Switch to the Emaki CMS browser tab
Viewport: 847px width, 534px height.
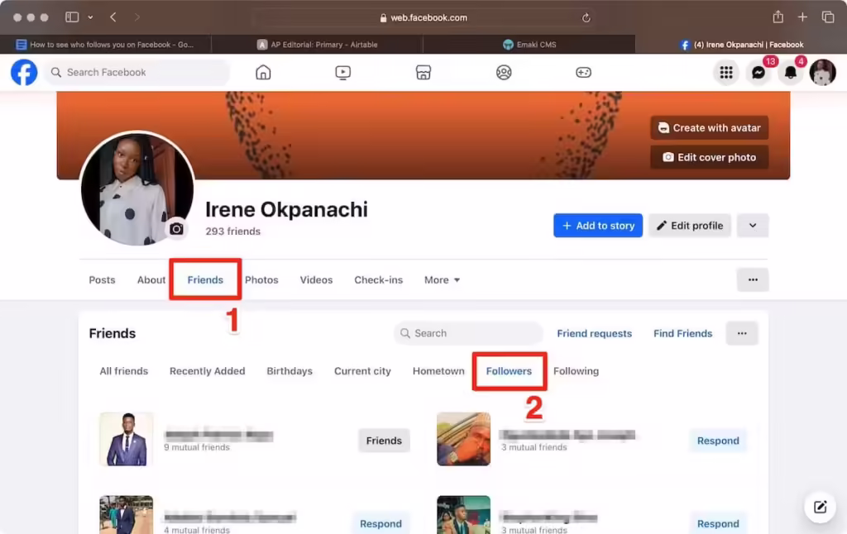click(x=529, y=44)
